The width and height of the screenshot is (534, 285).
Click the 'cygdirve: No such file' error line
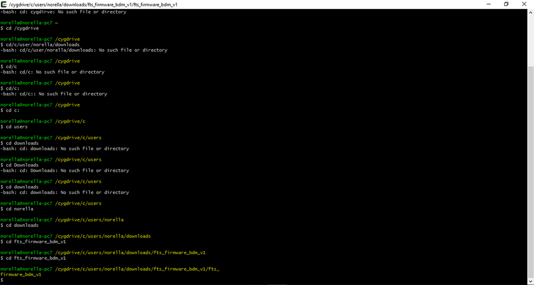(64, 12)
